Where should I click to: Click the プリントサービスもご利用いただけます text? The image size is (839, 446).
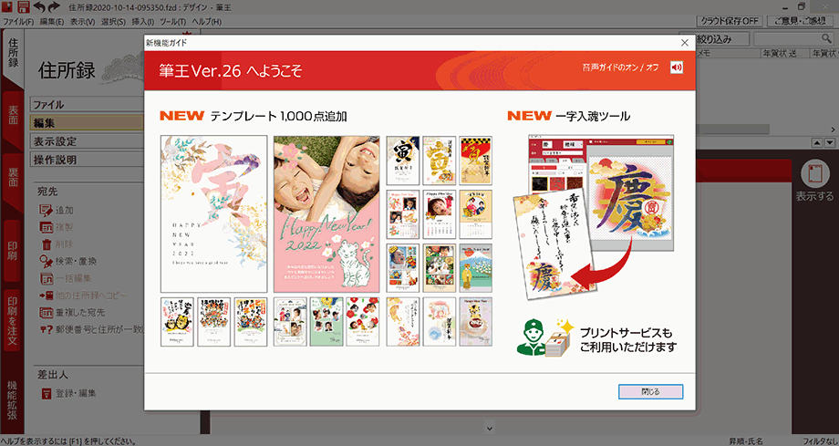pos(628,340)
